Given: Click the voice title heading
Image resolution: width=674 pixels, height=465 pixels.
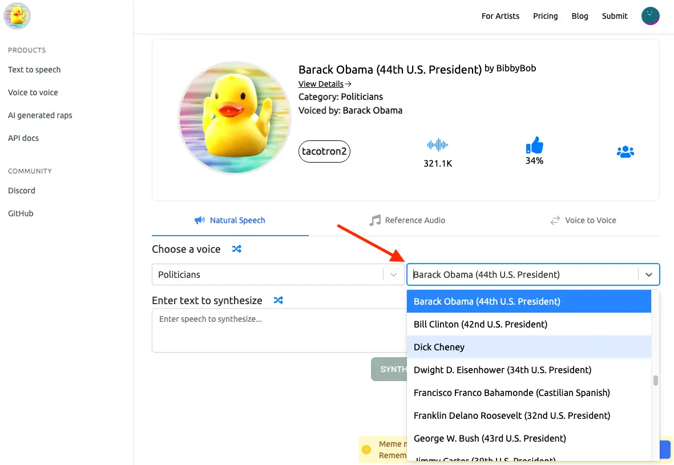Looking at the screenshot, I should [x=390, y=70].
